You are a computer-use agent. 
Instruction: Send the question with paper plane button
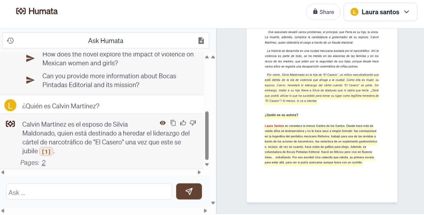tap(189, 191)
